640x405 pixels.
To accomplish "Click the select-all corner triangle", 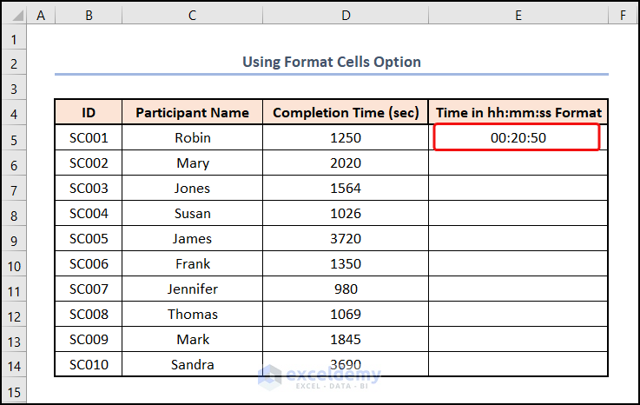I will tap(14, 14).
